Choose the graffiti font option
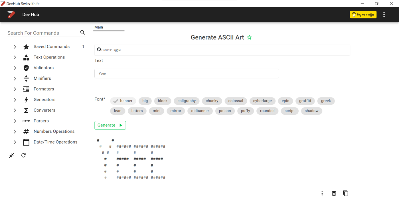Image resolution: width=399 pixels, height=212 pixels. (305, 101)
